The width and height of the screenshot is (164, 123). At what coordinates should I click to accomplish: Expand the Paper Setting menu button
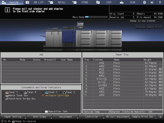13,117
